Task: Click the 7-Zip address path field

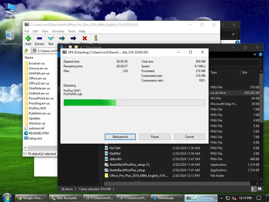Action: 45,51
